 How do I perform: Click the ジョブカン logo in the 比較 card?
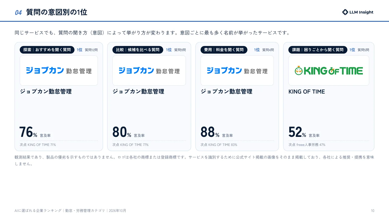click(149, 71)
